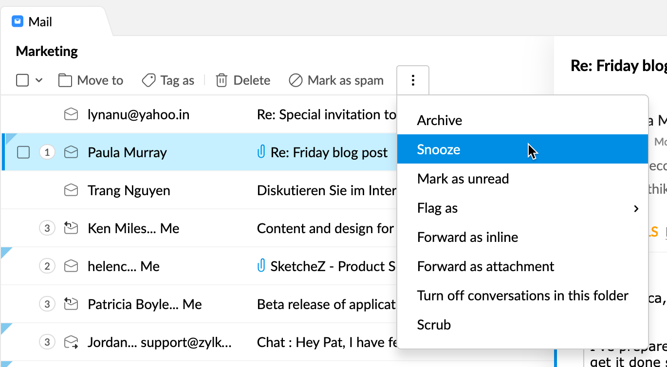
Task: Click conversation count 3 on Jordan row
Action: (x=47, y=342)
